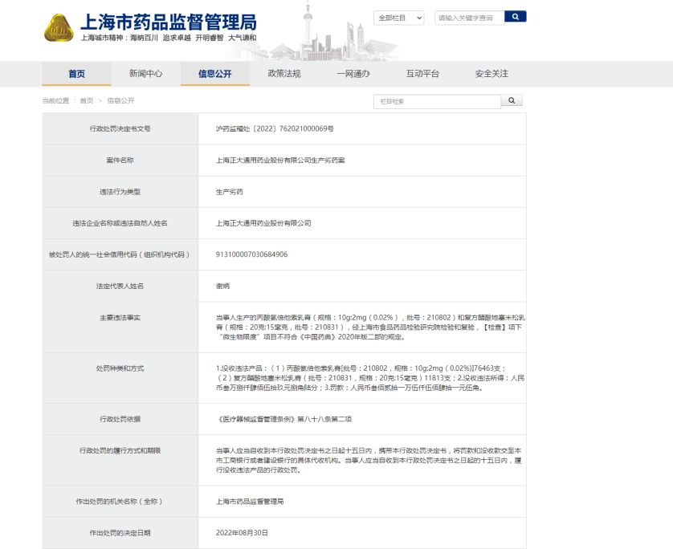This screenshot has height=549, width=673.
Task: Click the credit code 913100007030684906
Action: tap(251, 254)
